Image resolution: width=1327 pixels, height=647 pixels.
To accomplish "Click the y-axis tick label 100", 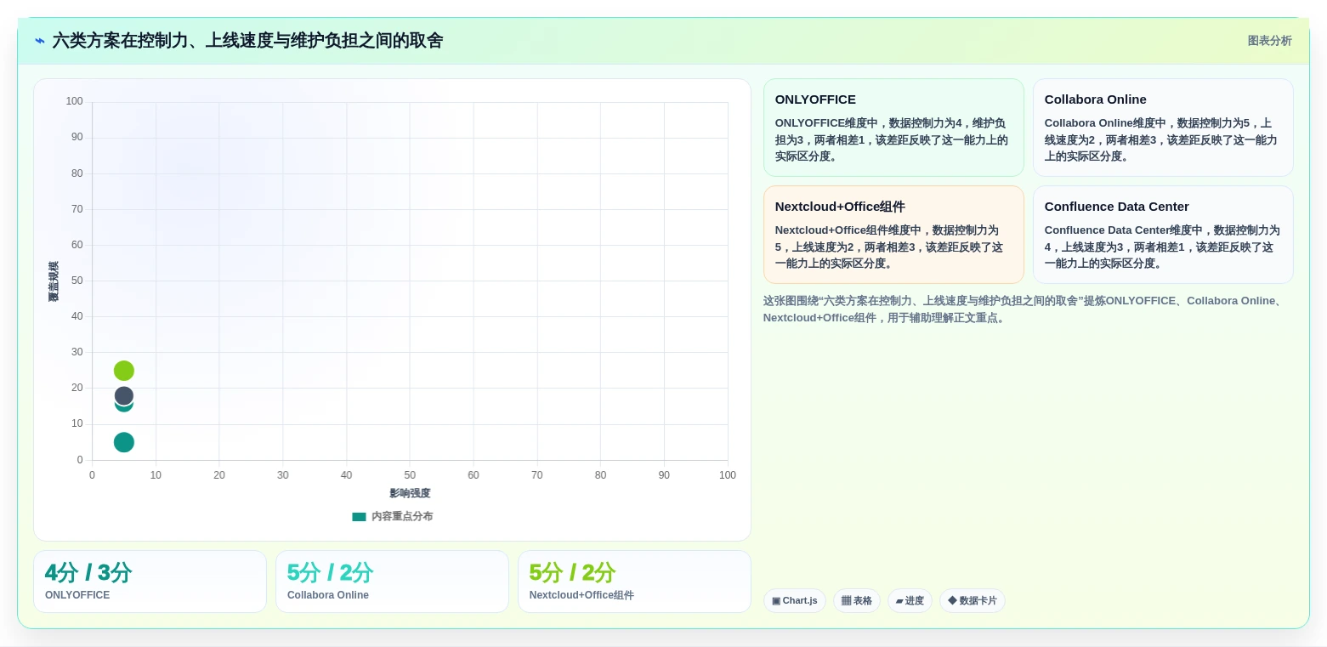I will point(75,101).
